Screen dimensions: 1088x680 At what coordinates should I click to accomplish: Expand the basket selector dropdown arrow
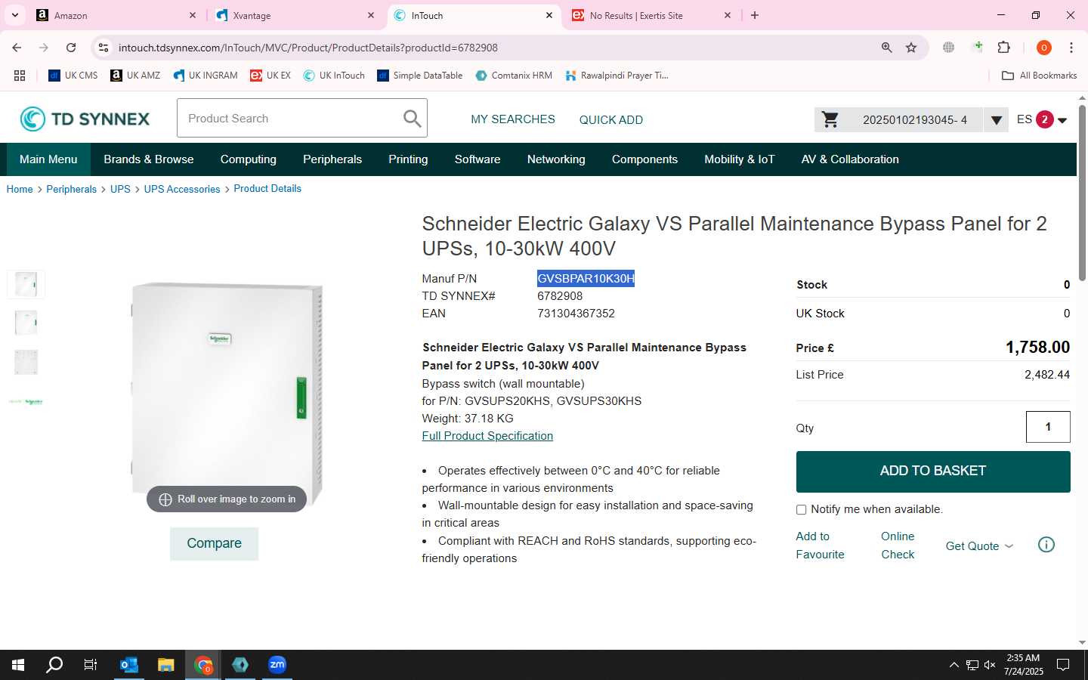click(996, 119)
